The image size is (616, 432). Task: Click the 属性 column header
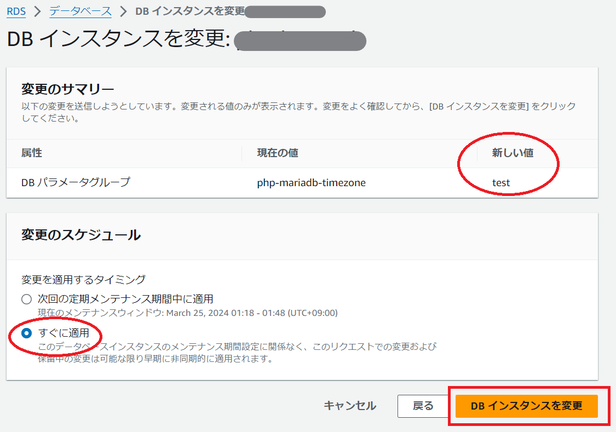pos(30,153)
